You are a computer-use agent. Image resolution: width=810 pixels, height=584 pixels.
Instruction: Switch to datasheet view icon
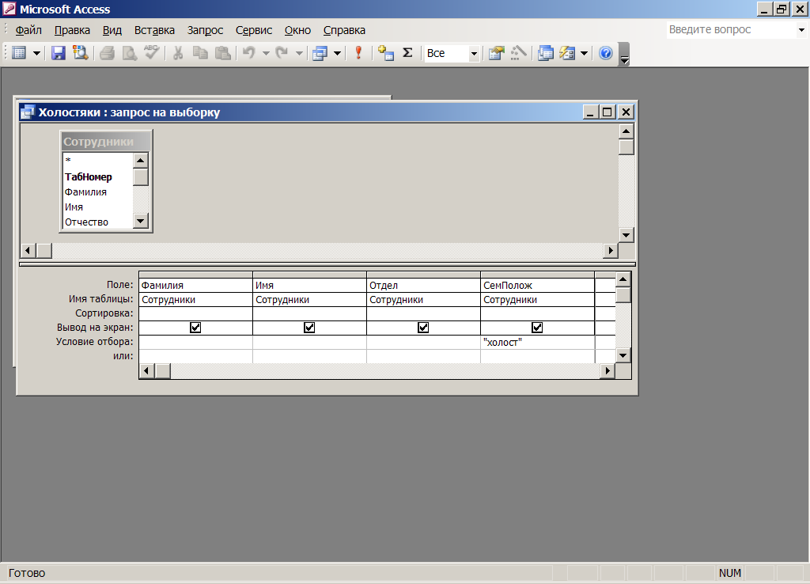click(19, 53)
